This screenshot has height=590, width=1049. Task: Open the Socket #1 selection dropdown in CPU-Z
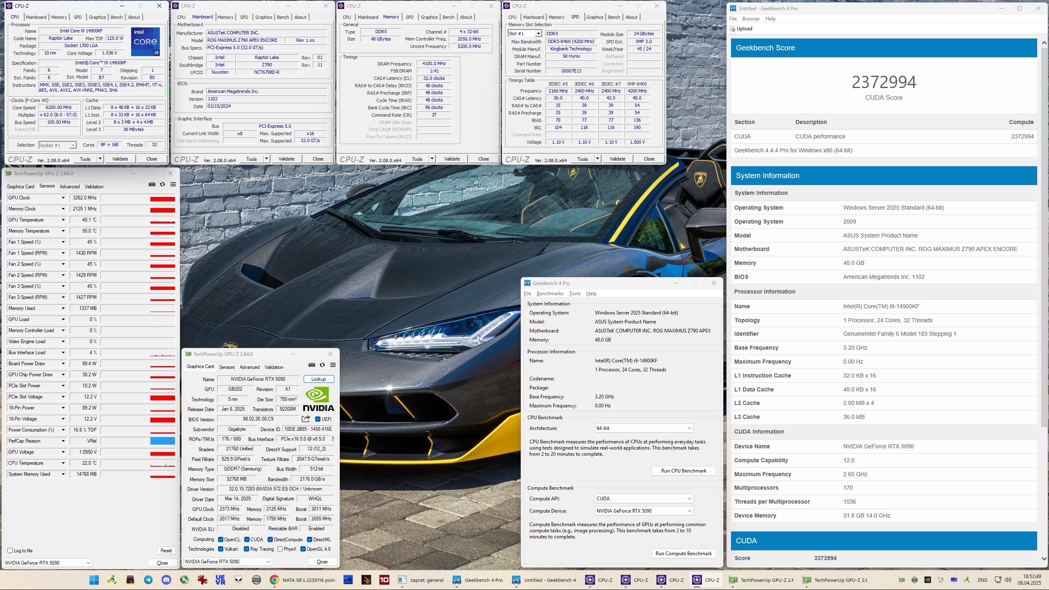pyautogui.click(x=57, y=145)
